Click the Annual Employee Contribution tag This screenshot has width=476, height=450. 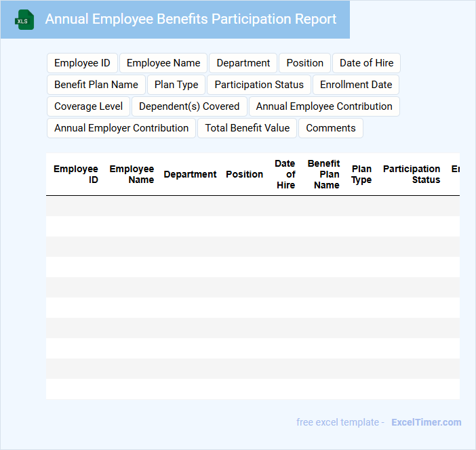coord(324,106)
